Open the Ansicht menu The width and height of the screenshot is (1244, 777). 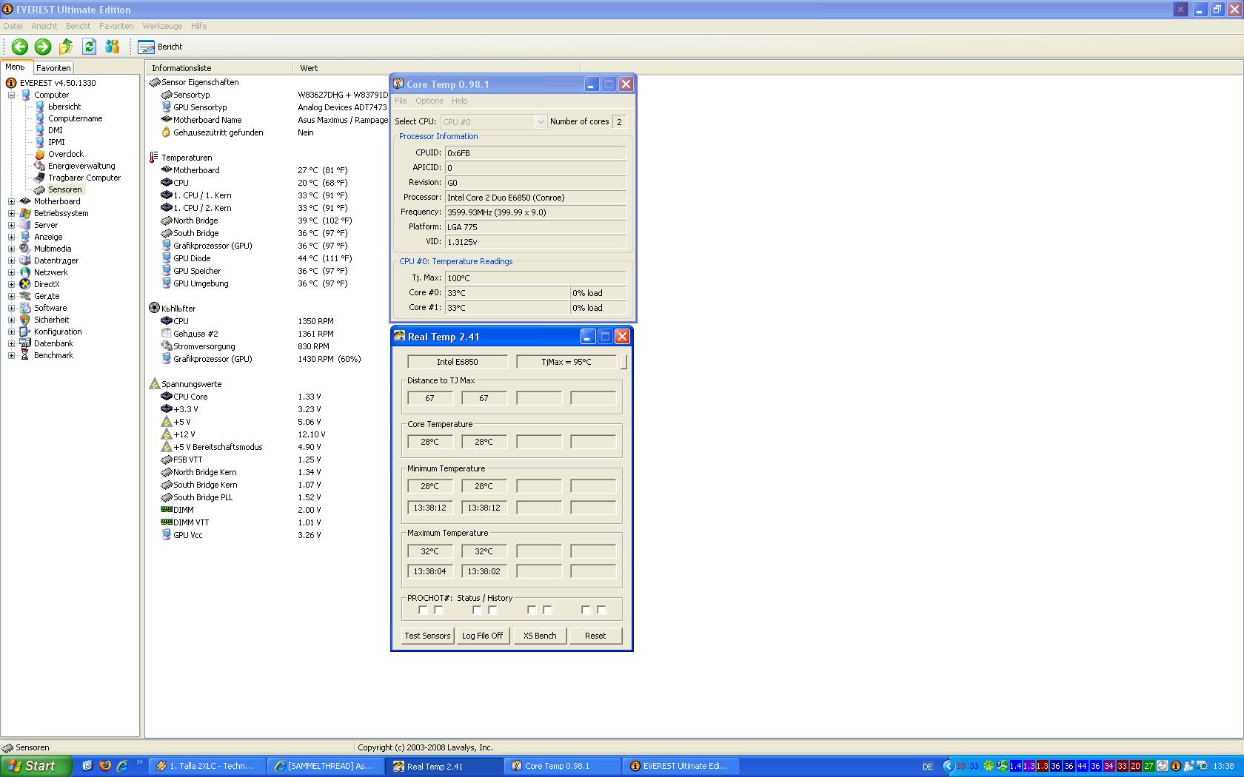pyautogui.click(x=44, y=26)
